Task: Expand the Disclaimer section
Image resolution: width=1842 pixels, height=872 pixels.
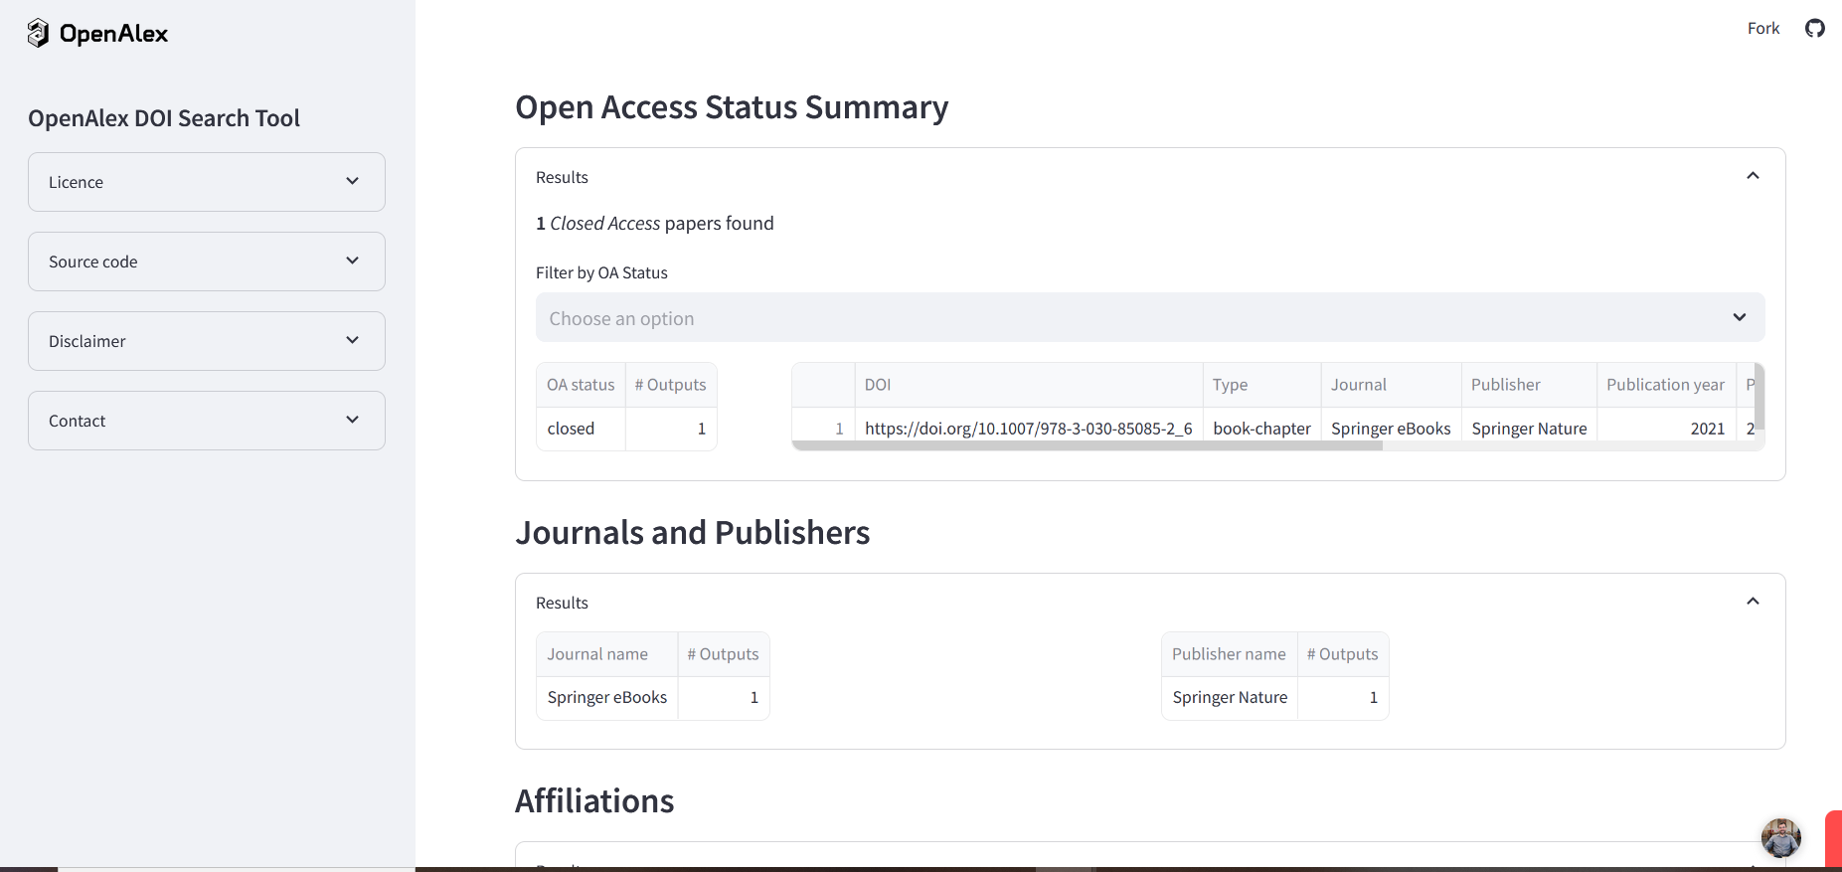Action: [x=207, y=341]
